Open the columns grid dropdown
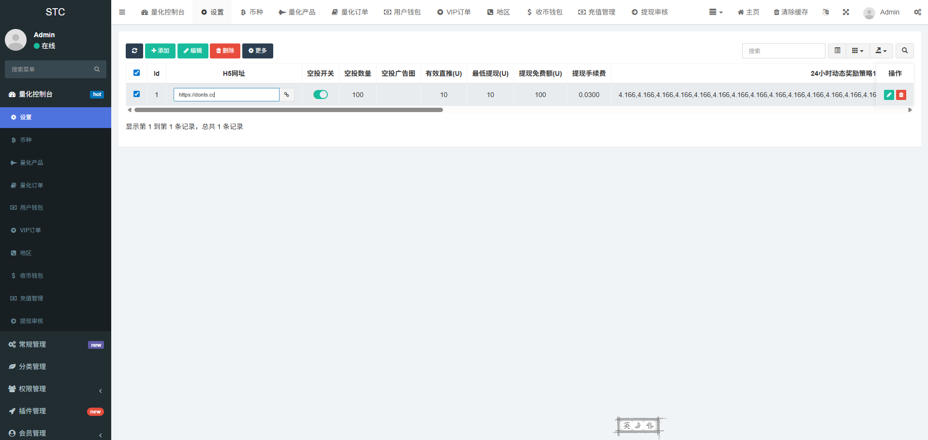The height and width of the screenshot is (440, 928). click(857, 51)
